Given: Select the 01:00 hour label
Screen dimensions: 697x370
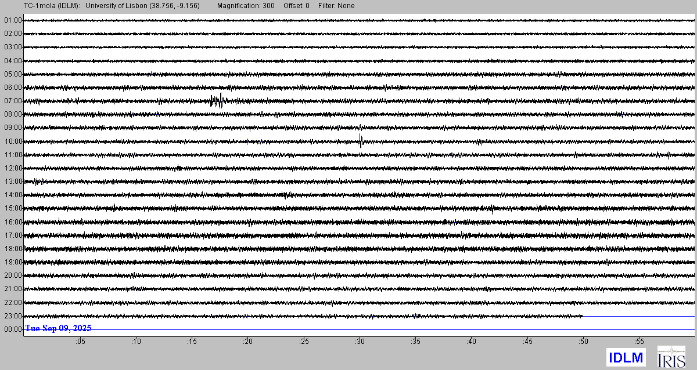Looking at the screenshot, I should [x=13, y=20].
